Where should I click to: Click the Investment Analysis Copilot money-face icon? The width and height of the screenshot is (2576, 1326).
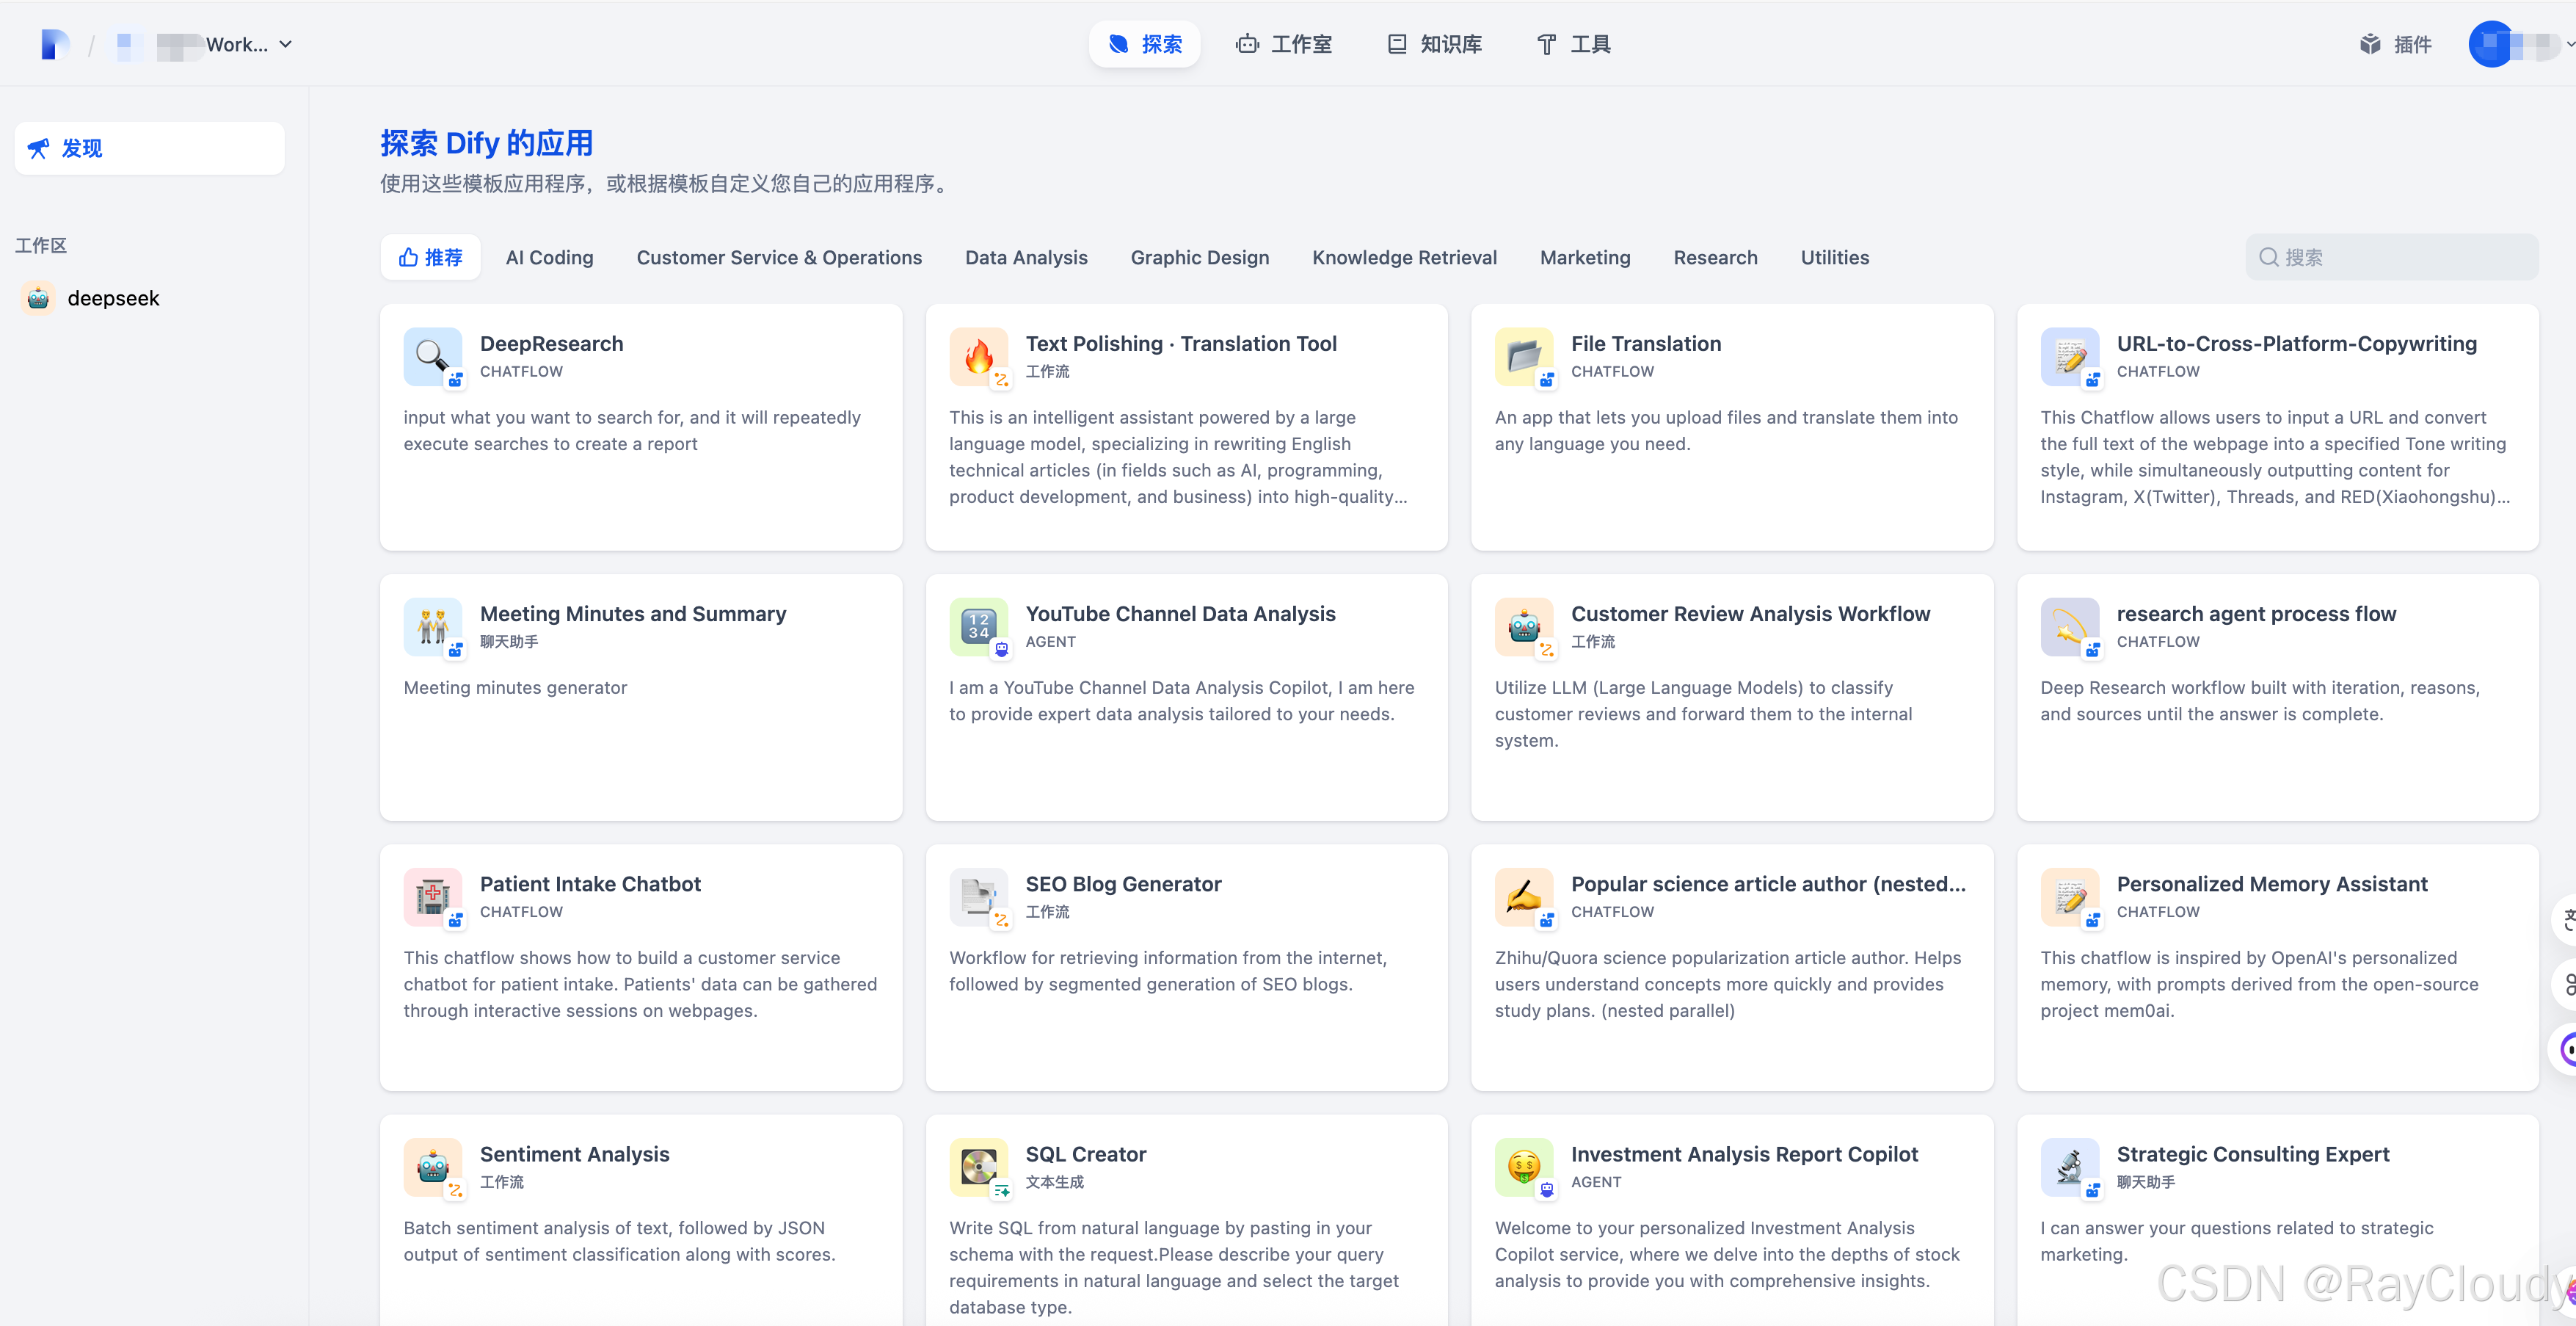click(x=1523, y=1167)
